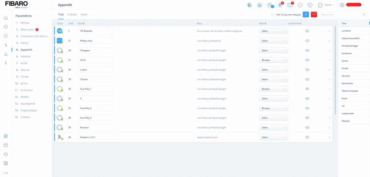Expand details chevron for Hue Play 3 row
370x177 pixels.
pos(330,118)
